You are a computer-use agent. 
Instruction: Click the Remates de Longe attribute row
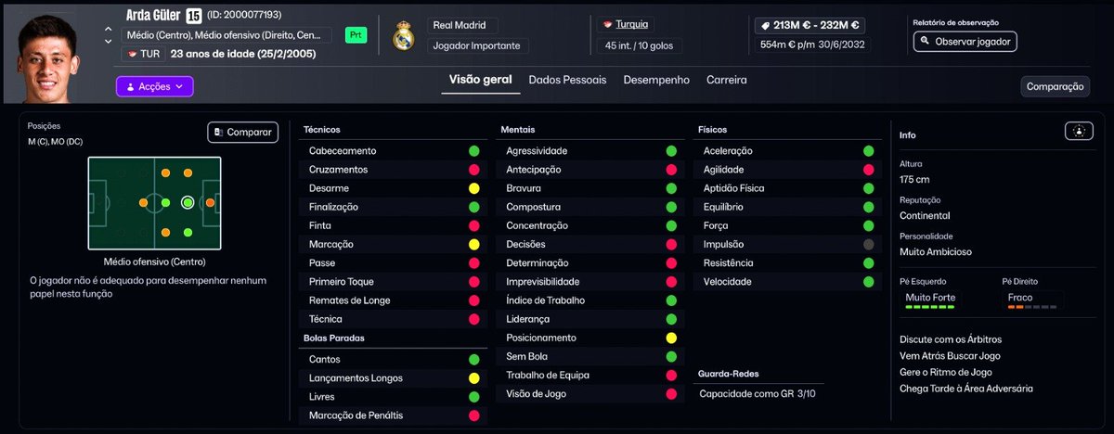pyautogui.click(x=393, y=300)
